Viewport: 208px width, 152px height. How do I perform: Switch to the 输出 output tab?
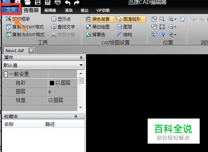[x=85, y=10]
